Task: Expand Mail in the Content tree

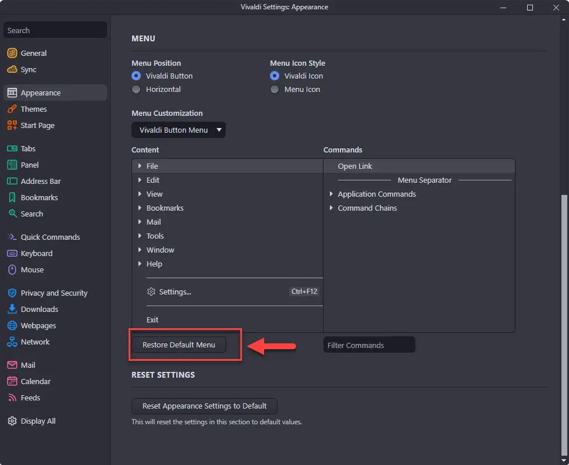Action: (140, 222)
